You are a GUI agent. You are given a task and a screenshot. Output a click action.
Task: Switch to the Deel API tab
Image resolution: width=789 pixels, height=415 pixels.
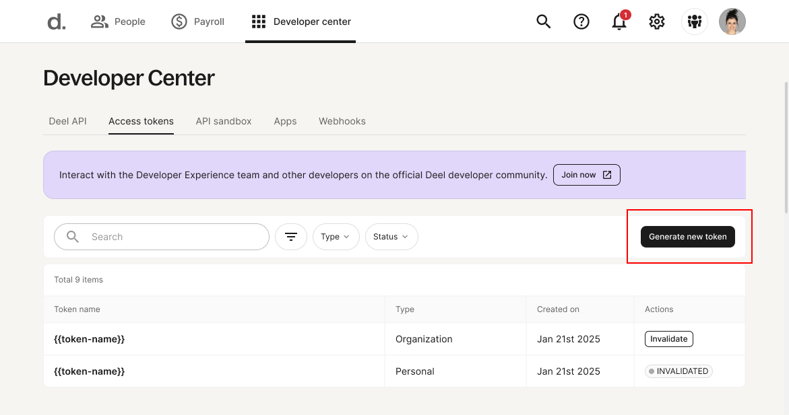pos(67,121)
